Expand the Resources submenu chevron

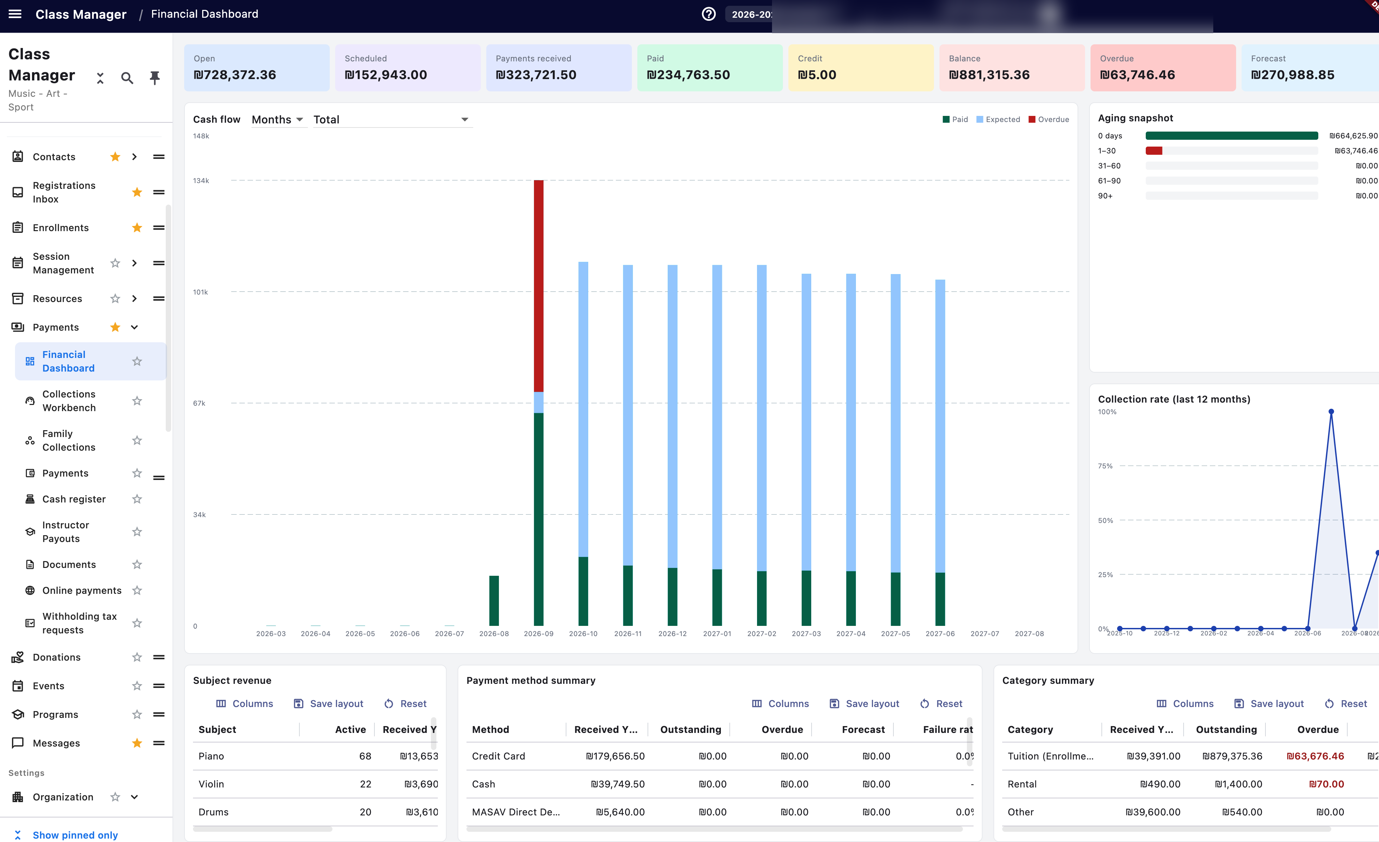coord(134,299)
